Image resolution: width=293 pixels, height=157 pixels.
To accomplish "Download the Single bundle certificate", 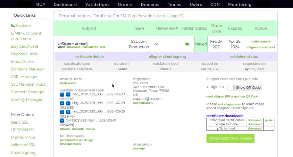I will (x=254, y=124).
